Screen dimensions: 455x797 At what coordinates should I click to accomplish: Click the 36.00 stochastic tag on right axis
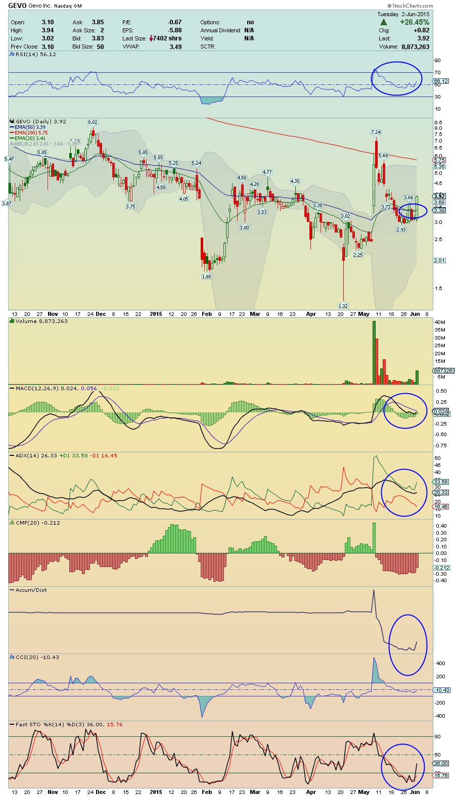tap(441, 763)
